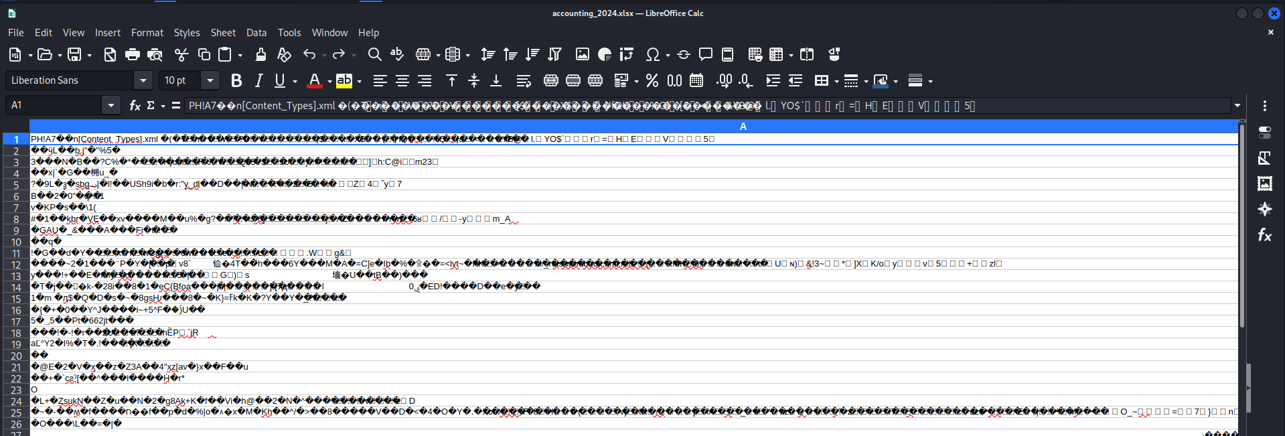Click the Function Wizard fx icon
This screenshot has width=1285, height=436.
tap(135, 105)
